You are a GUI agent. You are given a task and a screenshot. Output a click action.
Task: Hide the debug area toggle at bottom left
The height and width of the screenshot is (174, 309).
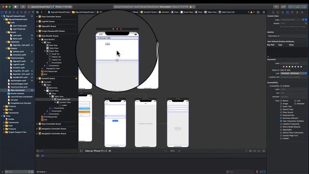[x=38, y=156]
